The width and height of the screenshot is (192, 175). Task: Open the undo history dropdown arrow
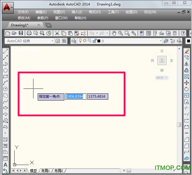pos(97,33)
